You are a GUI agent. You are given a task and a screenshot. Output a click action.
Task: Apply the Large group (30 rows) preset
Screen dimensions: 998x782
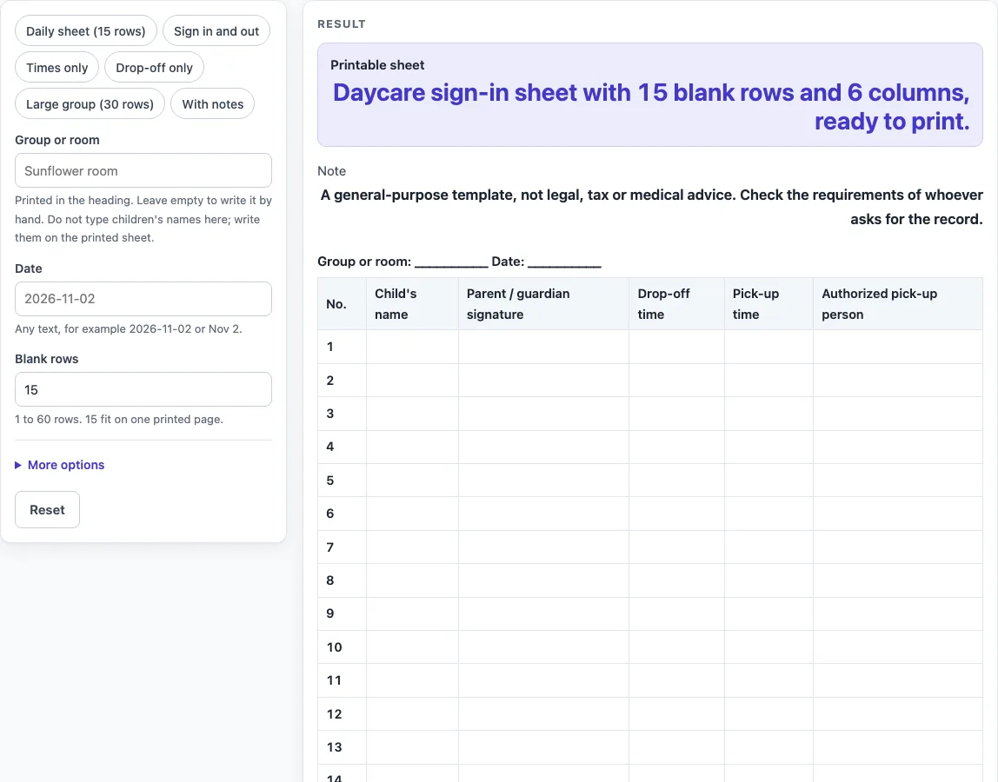pos(90,103)
